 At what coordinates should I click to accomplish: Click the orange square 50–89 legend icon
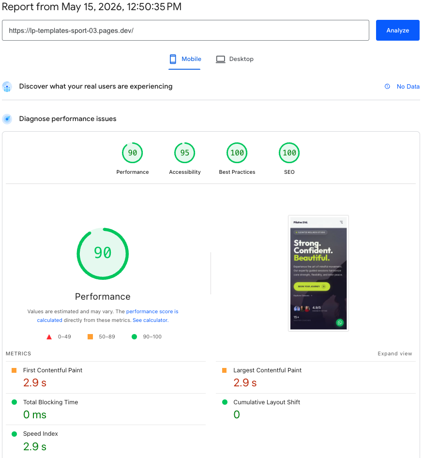tap(90, 337)
